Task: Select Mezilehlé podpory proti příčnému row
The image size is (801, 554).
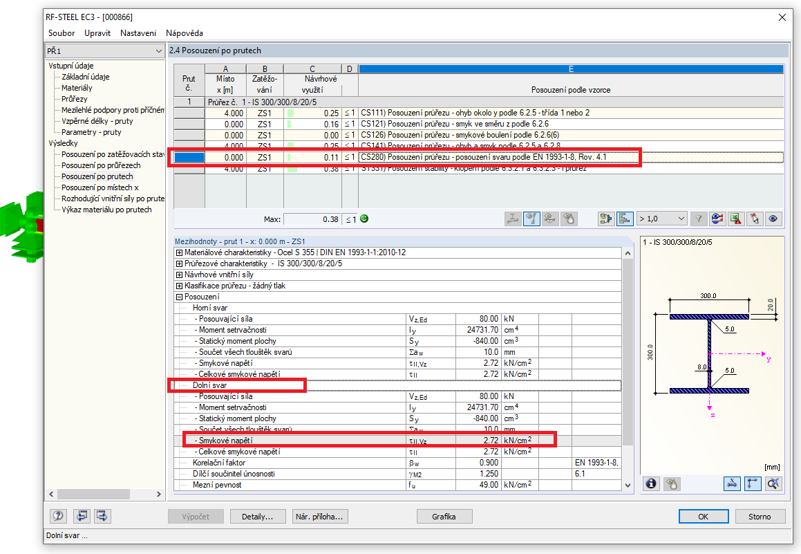Action: pos(113,110)
